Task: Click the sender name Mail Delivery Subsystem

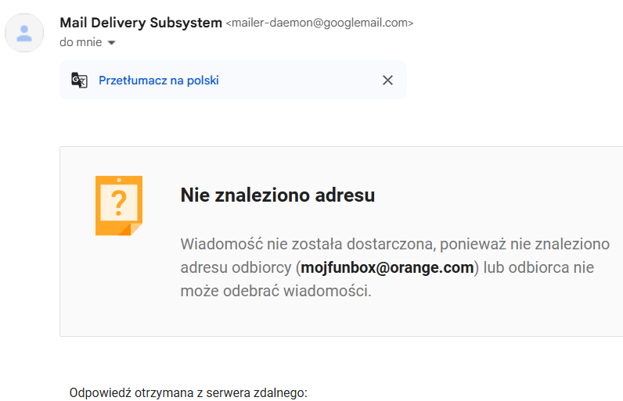Action: pyautogui.click(x=141, y=23)
